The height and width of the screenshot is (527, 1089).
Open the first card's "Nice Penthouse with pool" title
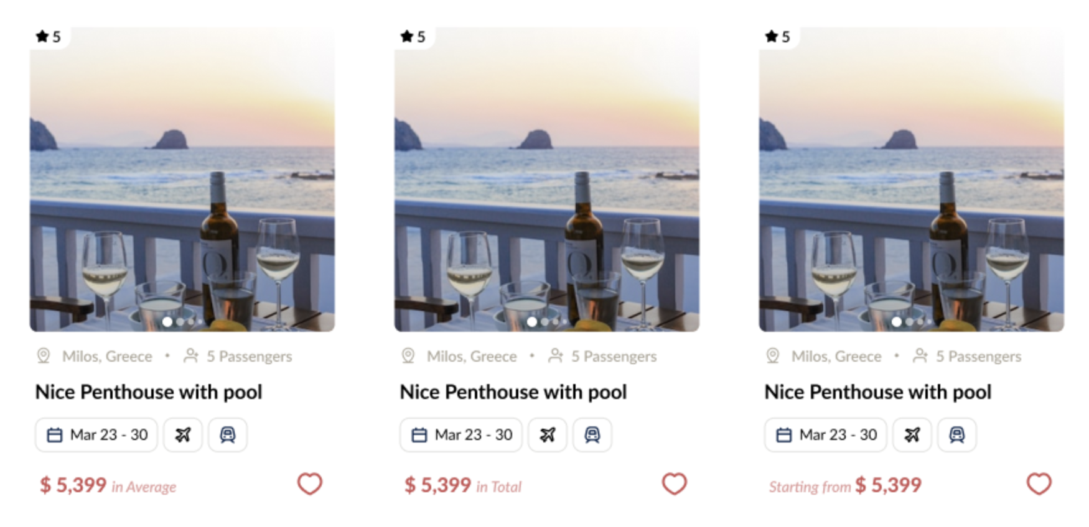pos(149,392)
